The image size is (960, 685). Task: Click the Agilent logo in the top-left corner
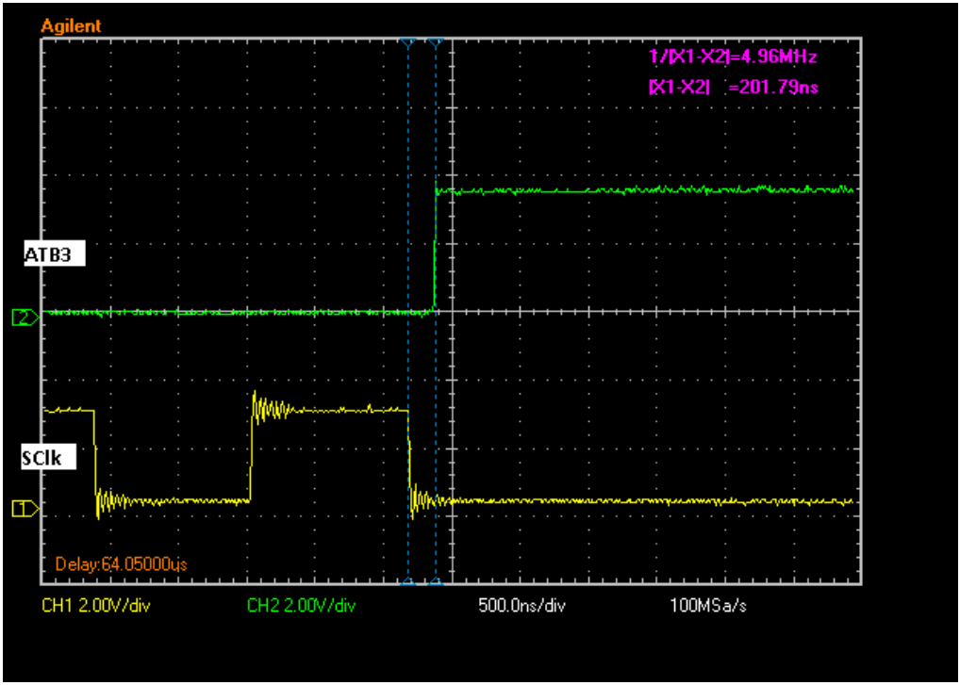[71, 26]
